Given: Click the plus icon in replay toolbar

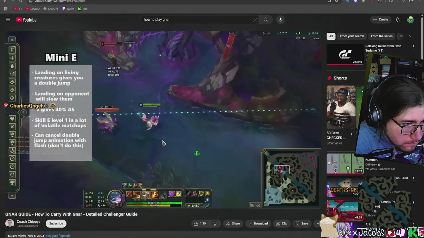Looking at the screenshot, I should [12, 58].
